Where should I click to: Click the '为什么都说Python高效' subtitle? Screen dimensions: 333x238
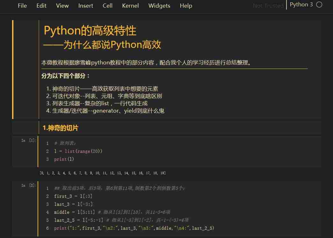102,45
